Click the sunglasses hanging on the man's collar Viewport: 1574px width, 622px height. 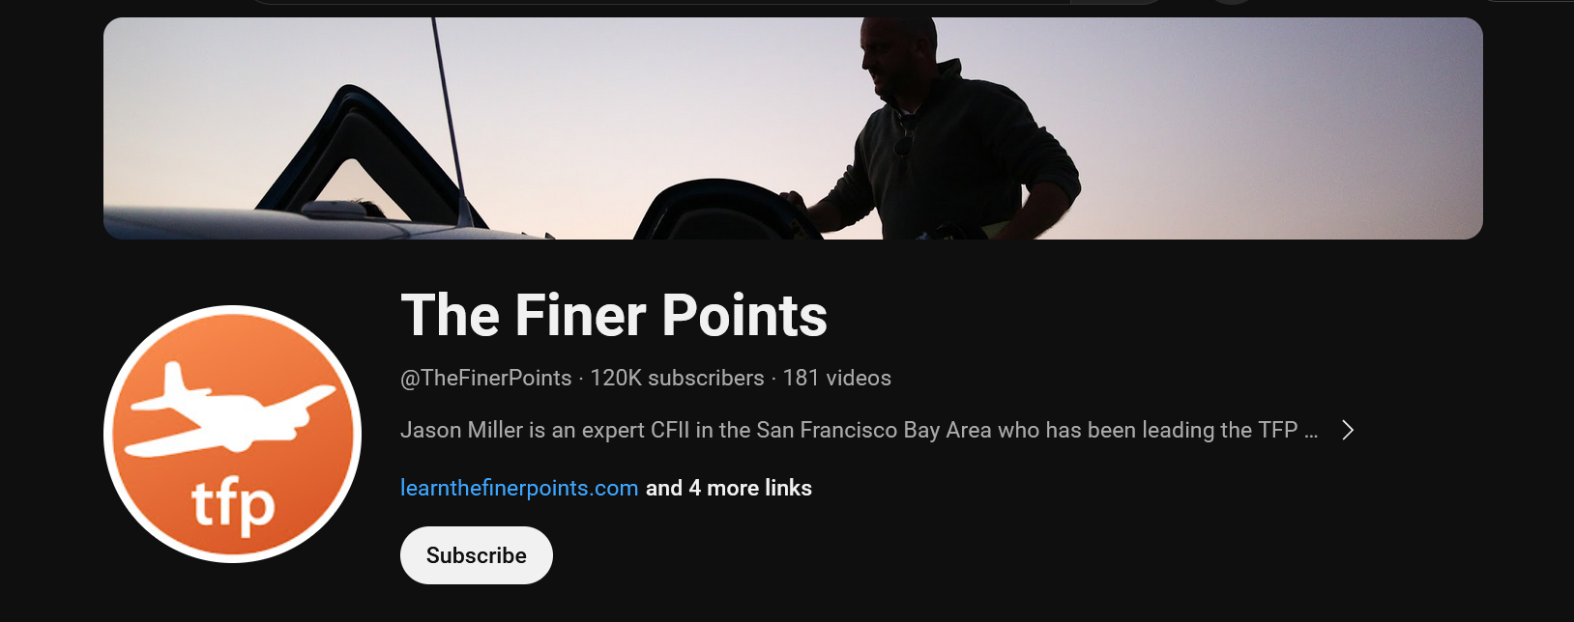905,137
